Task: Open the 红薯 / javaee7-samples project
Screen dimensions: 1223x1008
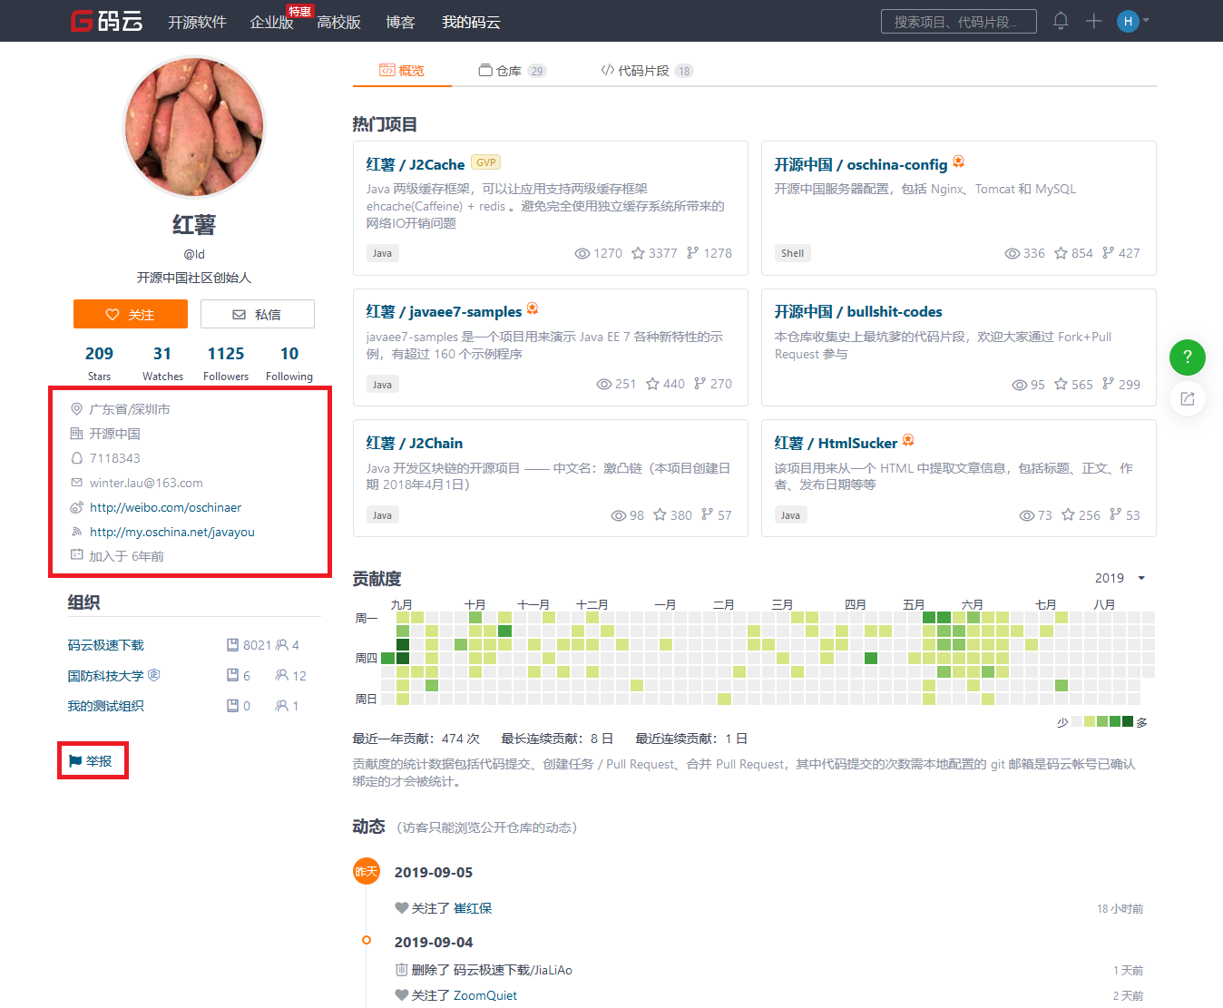Action: click(x=444, y=311)
